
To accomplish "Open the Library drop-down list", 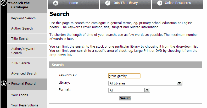I will [x=179, y=83].
